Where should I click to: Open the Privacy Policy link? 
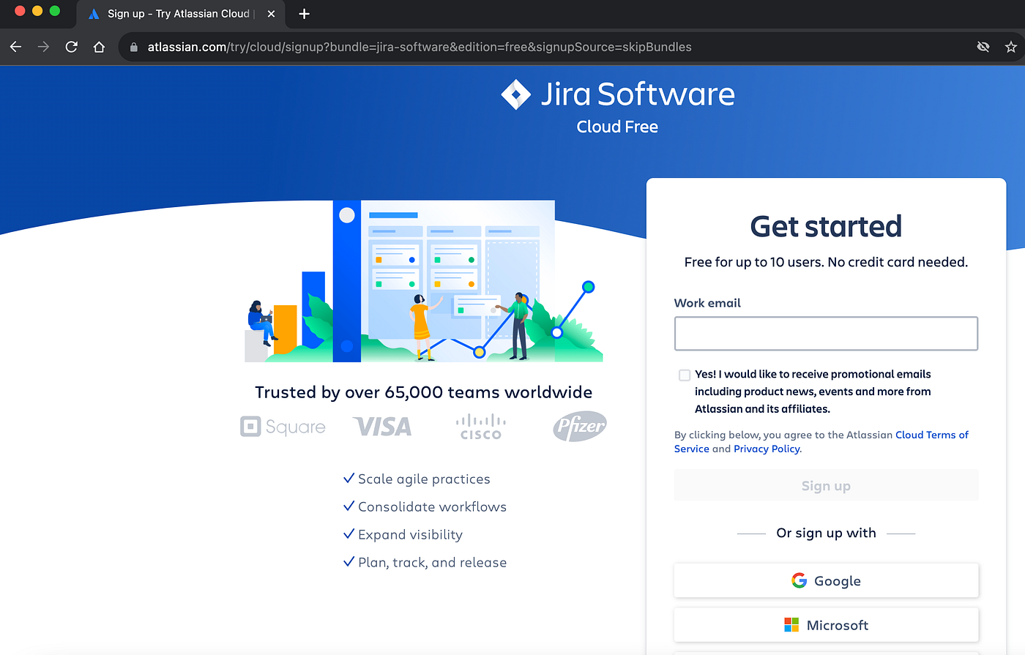[x=766, y=449]
